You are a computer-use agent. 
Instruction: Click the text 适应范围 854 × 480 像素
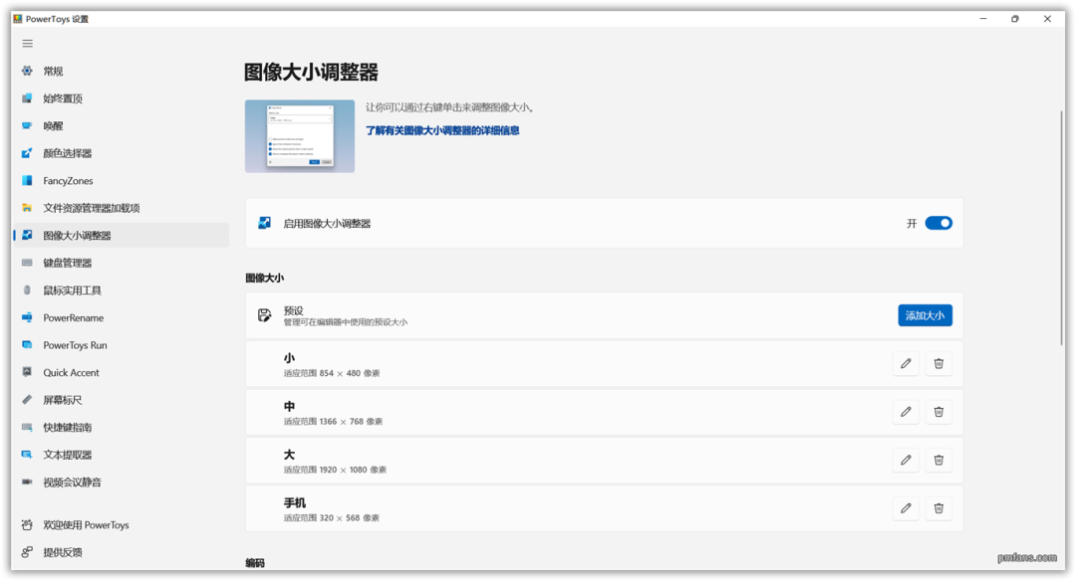coord(332,373)
